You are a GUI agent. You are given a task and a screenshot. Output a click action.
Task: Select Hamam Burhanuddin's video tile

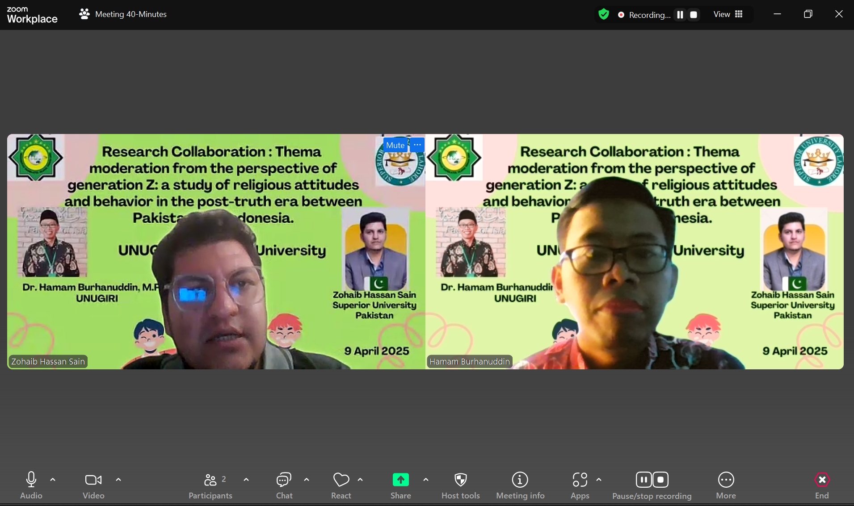coord(635,251)
